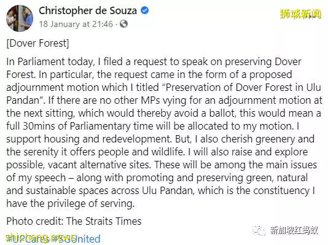Click the blue verified badge icon
This screenshot has width=328, height=245.
(x=145, y=10)
